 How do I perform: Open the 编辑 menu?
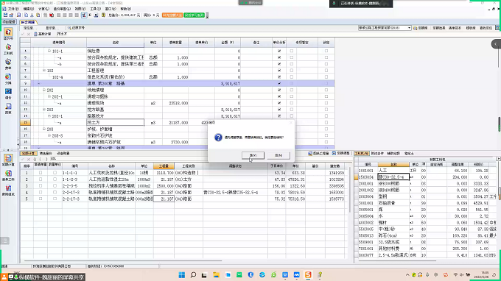(x=29, y=9)
